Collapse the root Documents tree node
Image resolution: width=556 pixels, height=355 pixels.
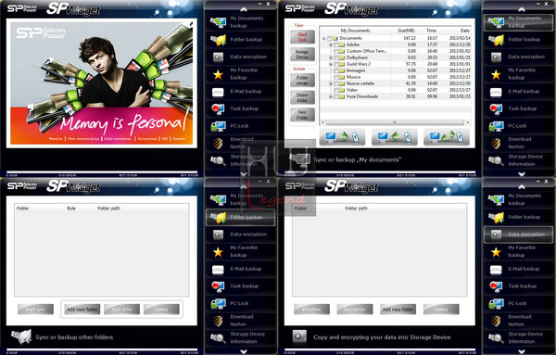(x=323, y=38)
